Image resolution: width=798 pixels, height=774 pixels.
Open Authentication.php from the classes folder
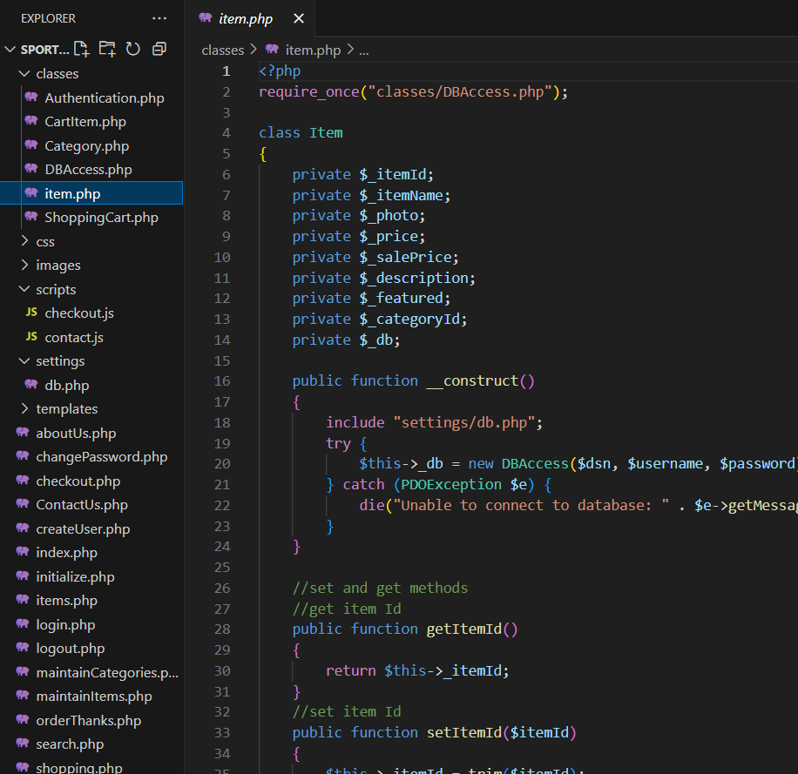104,98
